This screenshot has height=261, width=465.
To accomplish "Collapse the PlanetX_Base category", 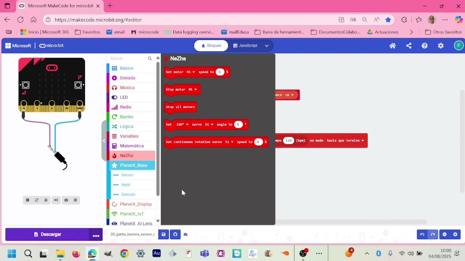I will click(131, 165).
